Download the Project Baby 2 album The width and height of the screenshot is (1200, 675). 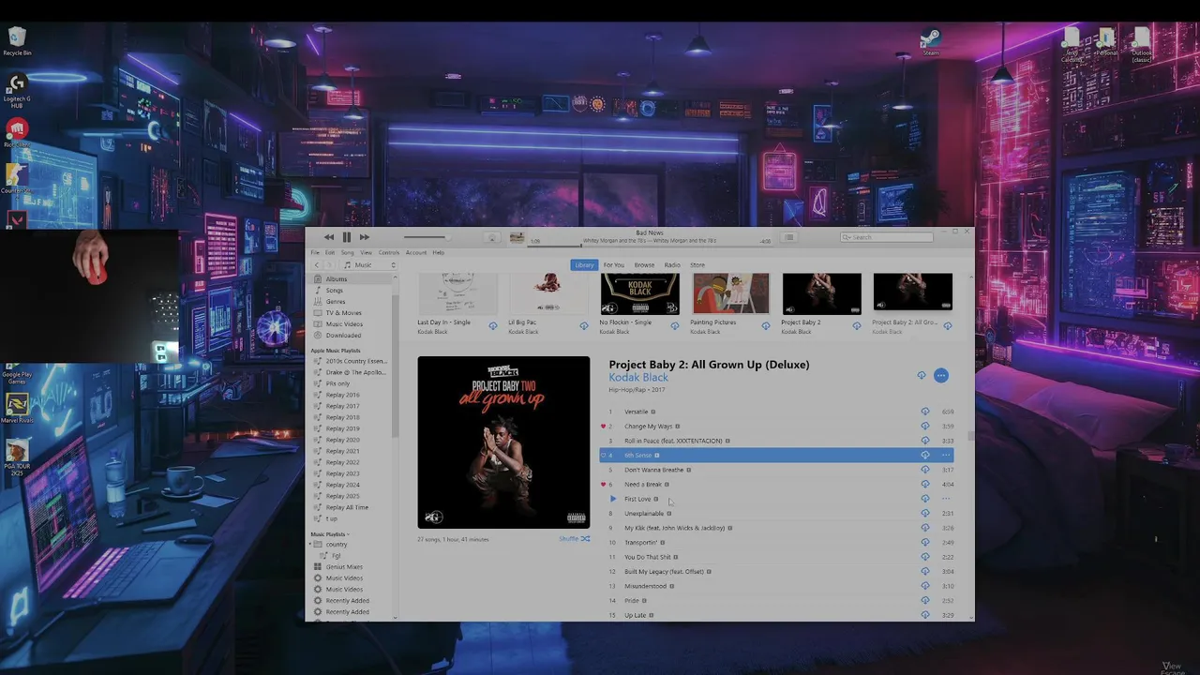(x=856, y=326)
